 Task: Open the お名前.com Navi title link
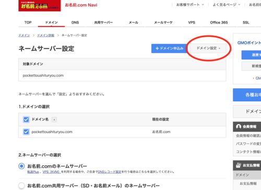81,5
